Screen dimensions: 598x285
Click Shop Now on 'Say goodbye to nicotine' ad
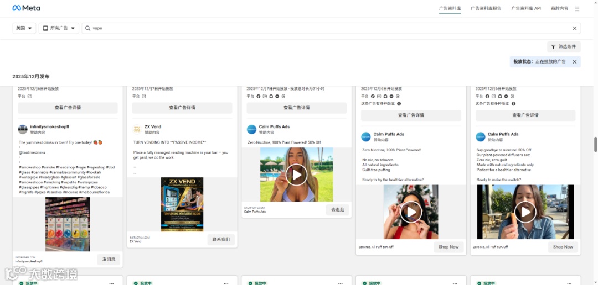pyautogui.click(x=563, y=247)
